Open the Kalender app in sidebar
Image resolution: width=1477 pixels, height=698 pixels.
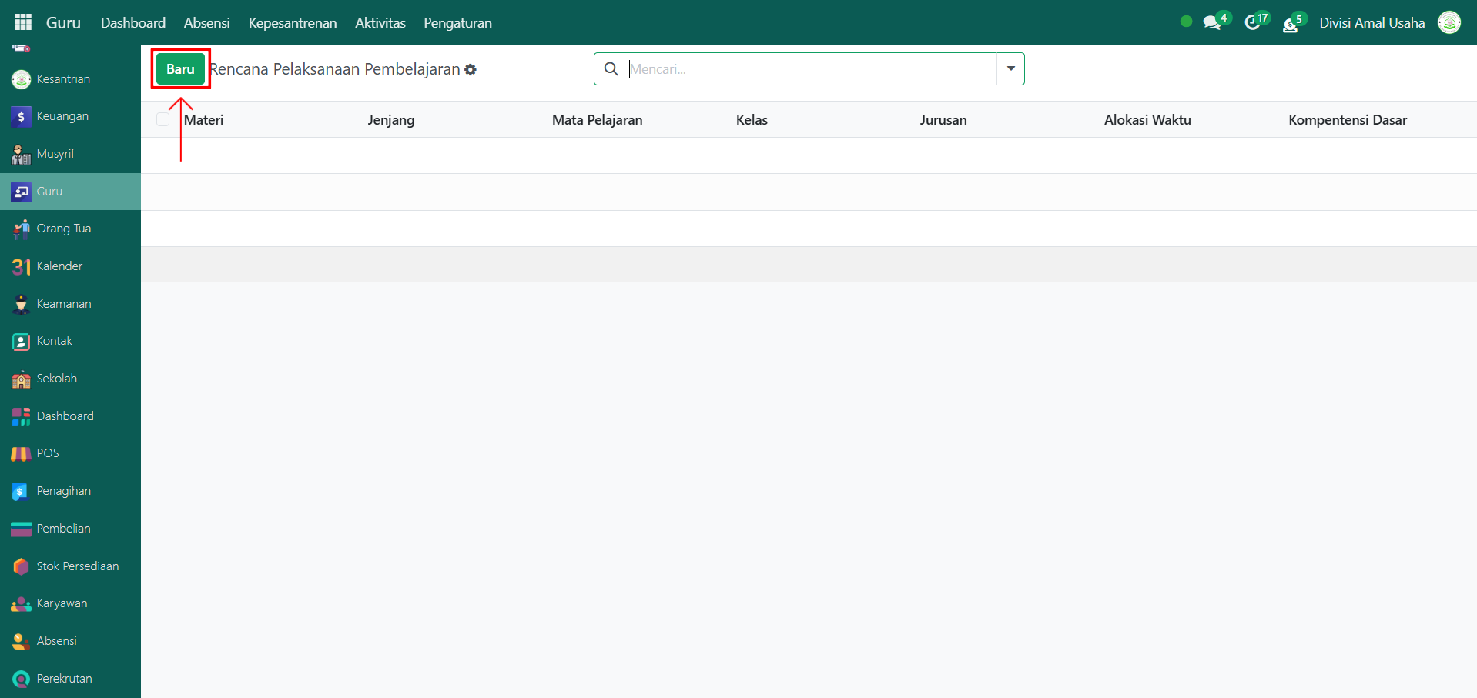click(59, 266)
